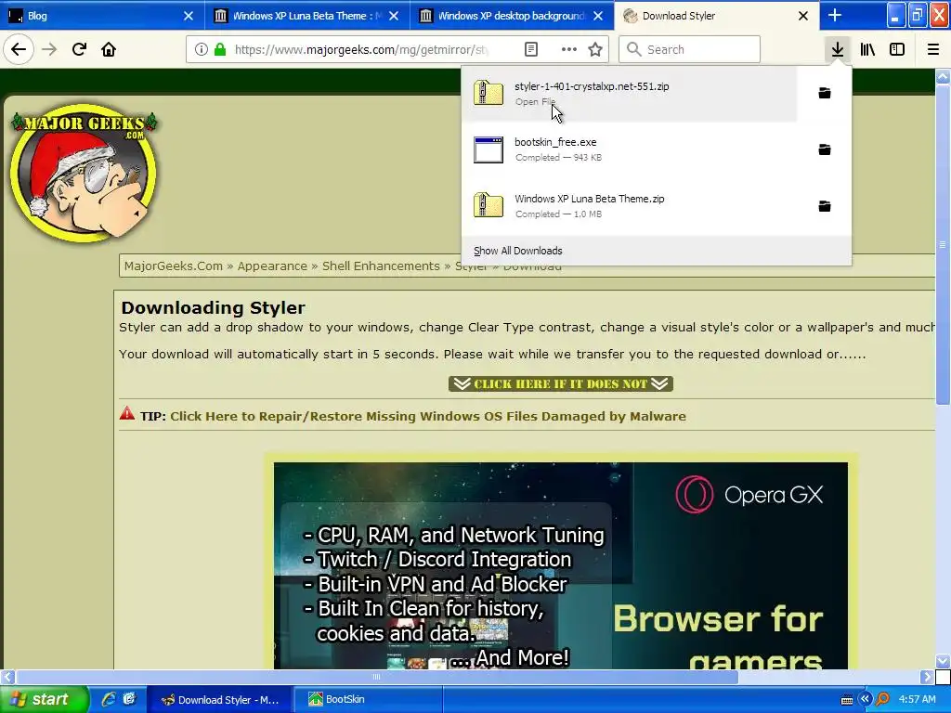Image resolution: width=951 pixels, height=713 pixels.
Task: Click the bootskin_free.exe file icon
Action: (489, 149)
